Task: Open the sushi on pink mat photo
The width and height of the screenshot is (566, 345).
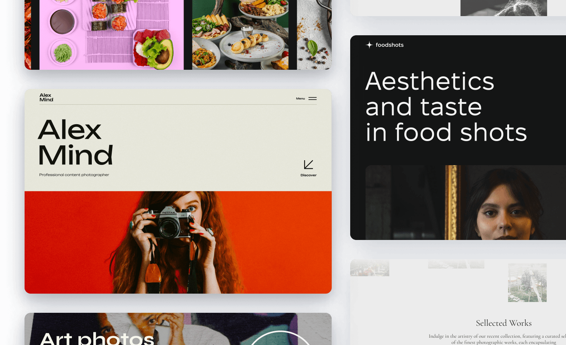Action: point(111,35)
